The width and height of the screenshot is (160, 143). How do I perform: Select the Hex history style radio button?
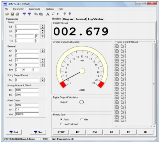tap(81, 119)
